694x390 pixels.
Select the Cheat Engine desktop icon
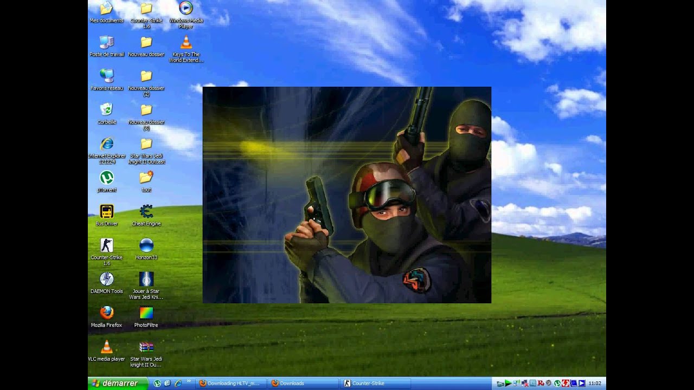pyautogui.click(x=146, y=215)
